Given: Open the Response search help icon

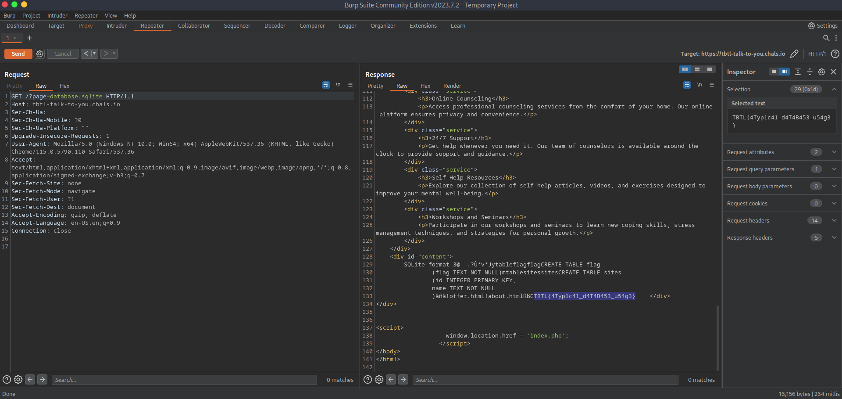Looking at the screenshot, I should (x=368, y=379).
